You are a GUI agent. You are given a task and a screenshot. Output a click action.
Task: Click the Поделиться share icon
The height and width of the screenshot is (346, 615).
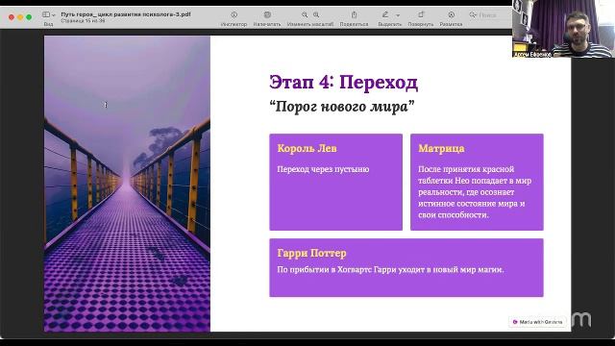tap(354, 14)
